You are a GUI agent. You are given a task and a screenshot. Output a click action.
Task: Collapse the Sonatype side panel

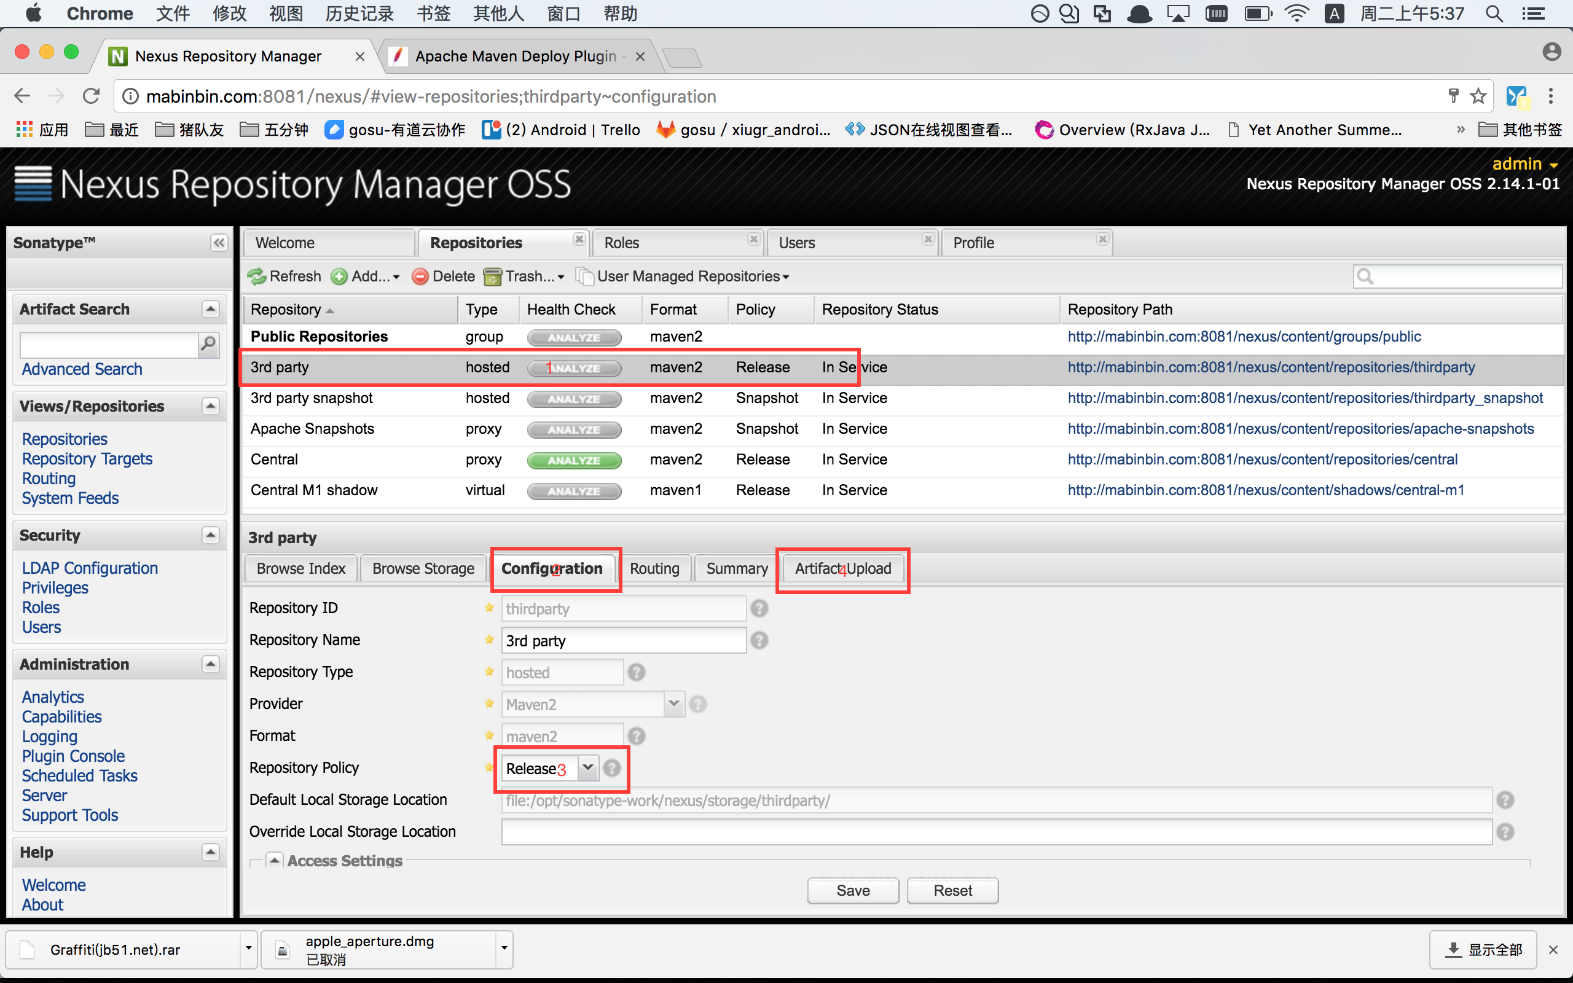tap(219, 243)
